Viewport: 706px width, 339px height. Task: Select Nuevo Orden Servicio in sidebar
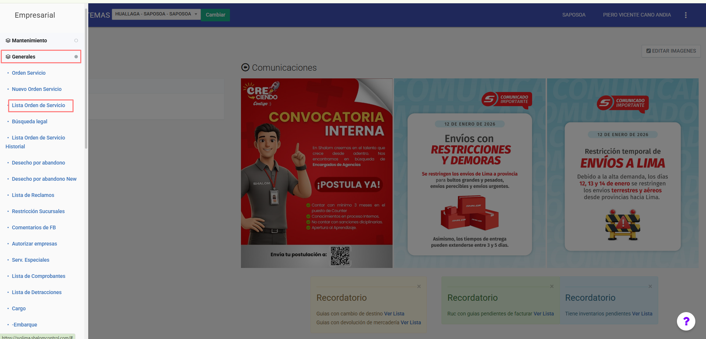(36, 89)
